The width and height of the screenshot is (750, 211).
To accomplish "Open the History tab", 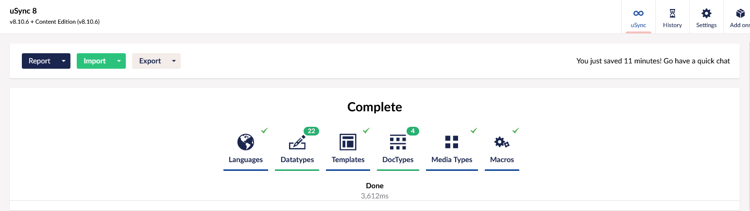I will (672, 17).
